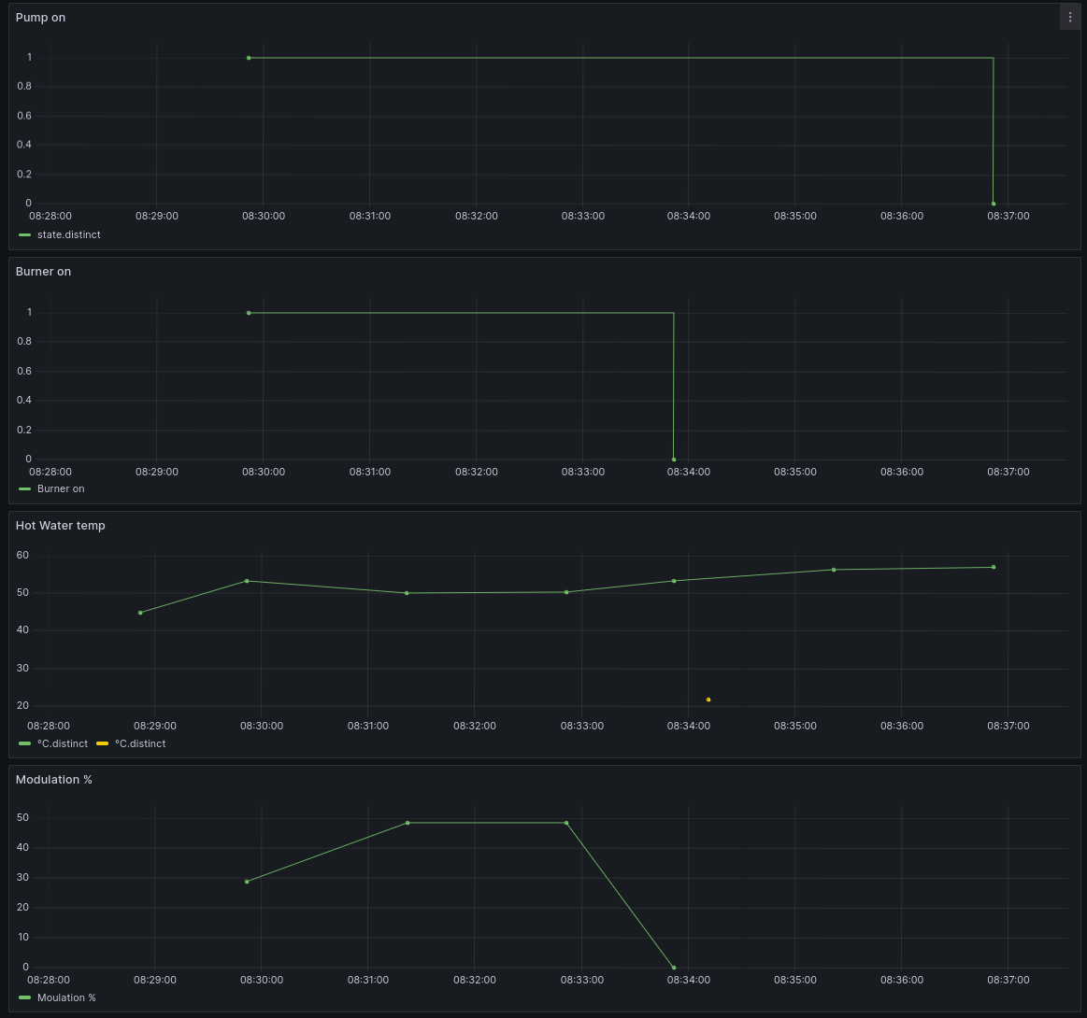Click the Pump on panel title
Image resolution: width=1087 pixels, height=1018 pixels.
[x=40, y=18]
